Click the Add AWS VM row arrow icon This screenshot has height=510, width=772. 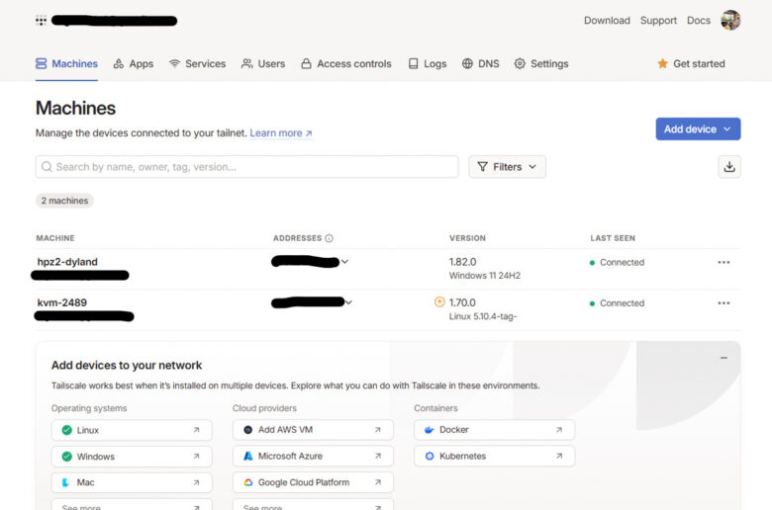coord(378,430)
